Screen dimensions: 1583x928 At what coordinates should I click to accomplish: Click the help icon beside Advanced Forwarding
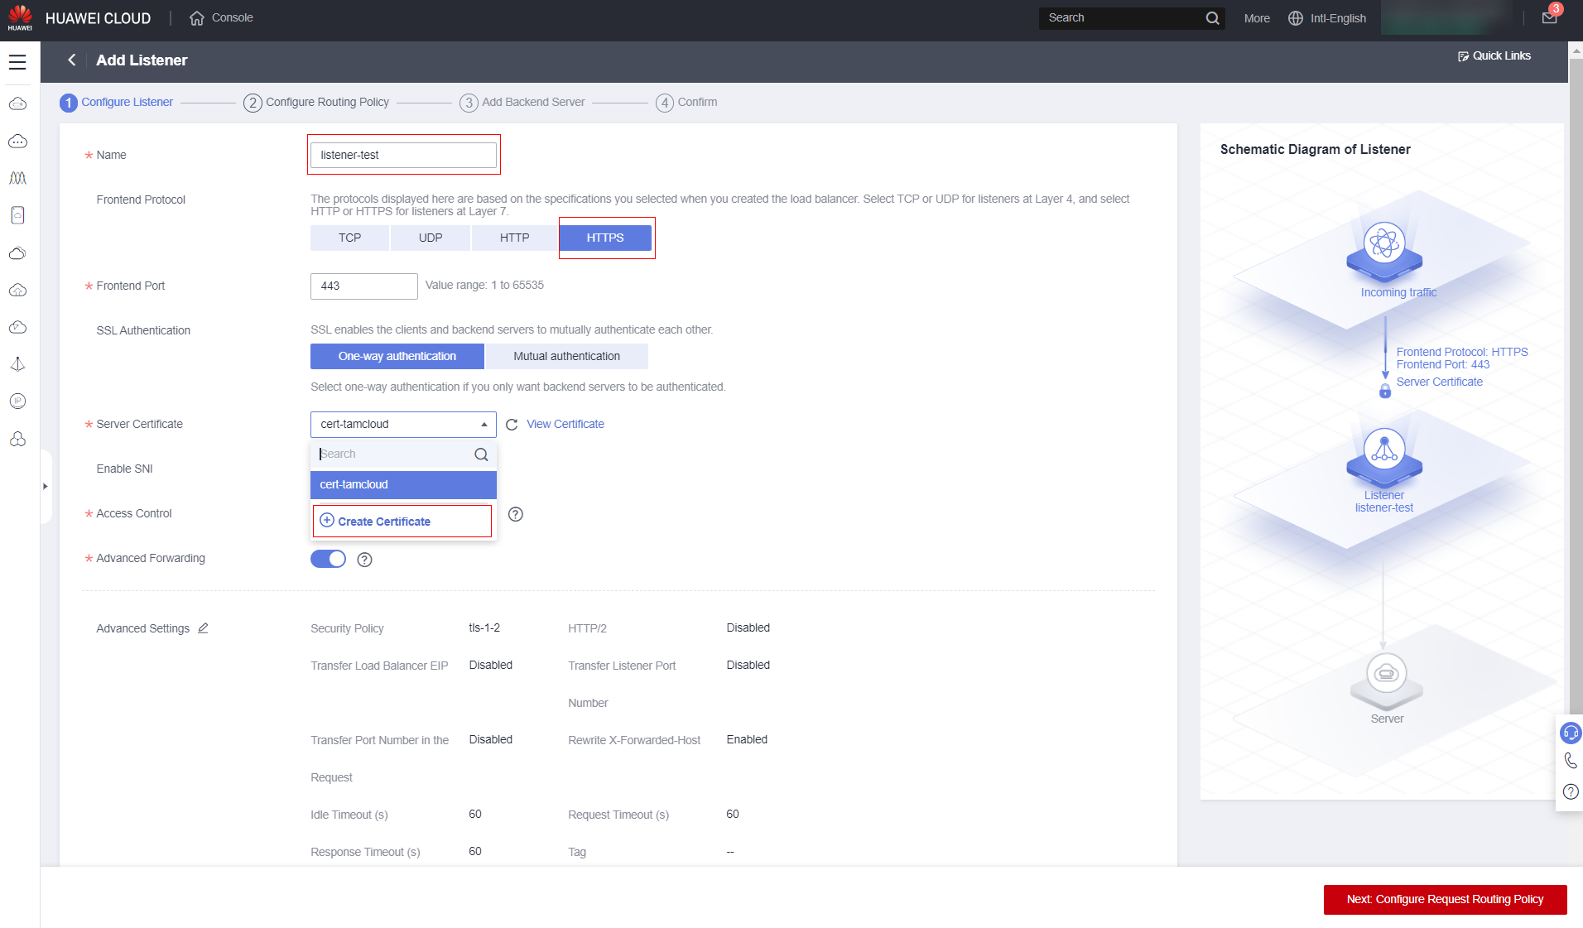click(364, 560)
